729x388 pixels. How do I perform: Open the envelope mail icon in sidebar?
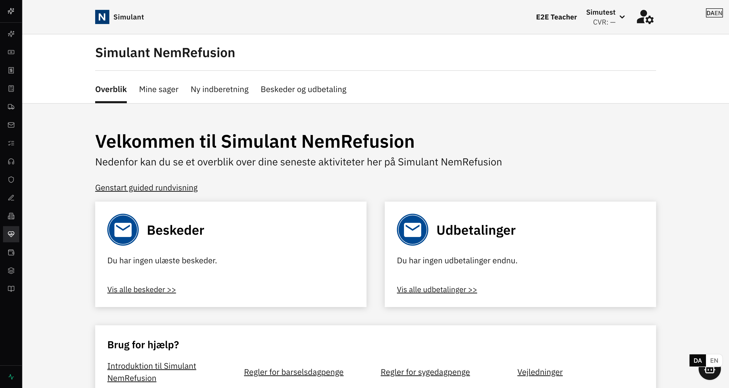click(x=11, y=125)
